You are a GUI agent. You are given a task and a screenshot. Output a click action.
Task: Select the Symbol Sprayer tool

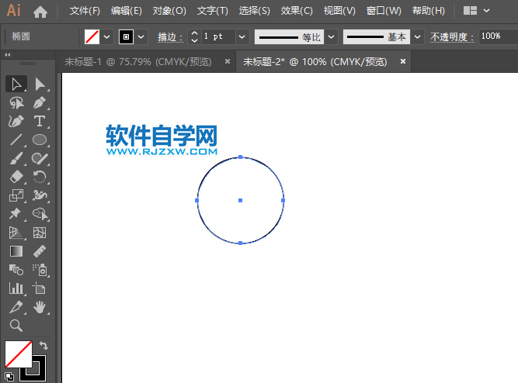[x=40, y=270]
